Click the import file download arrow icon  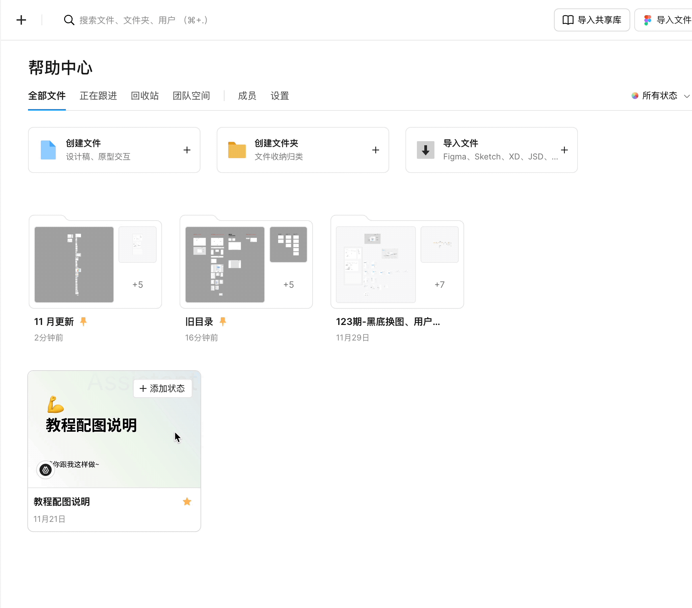[x=425, y=150]
